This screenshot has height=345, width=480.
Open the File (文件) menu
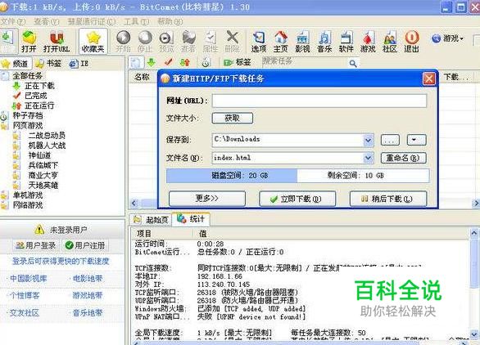pos(13,22)
